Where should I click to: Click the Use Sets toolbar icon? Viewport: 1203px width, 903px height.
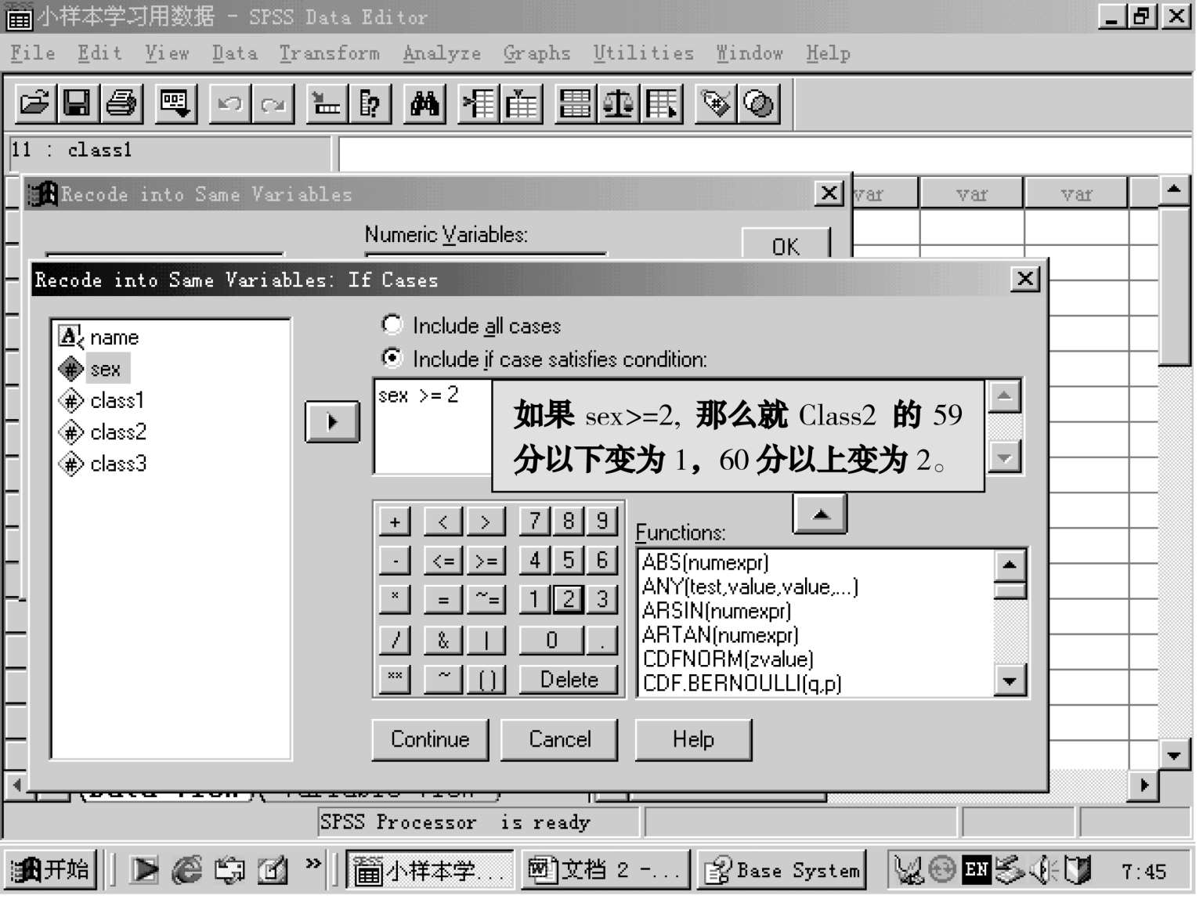pos(759,103)
